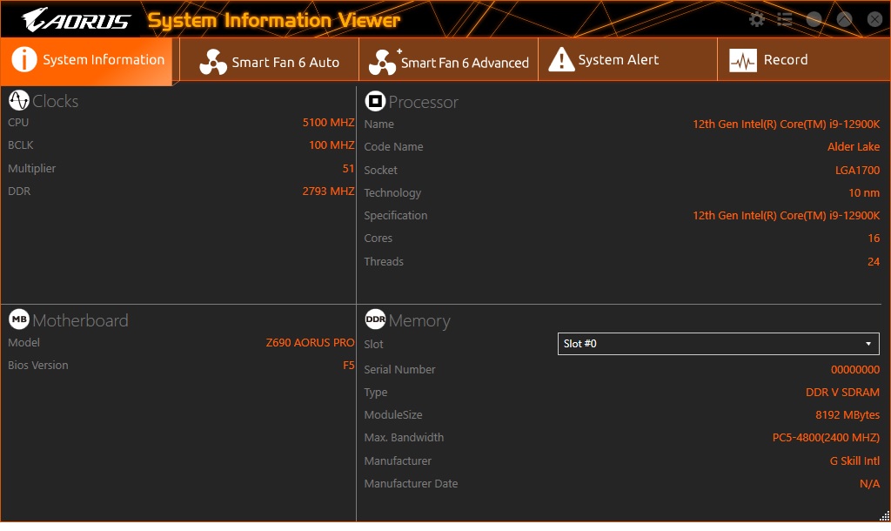Open the list menu icon in title bar

[785, 20]
